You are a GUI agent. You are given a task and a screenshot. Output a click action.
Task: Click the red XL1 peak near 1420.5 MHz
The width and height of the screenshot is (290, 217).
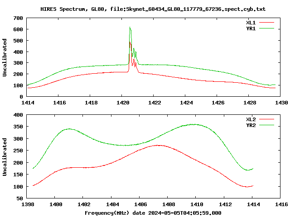(x=130, y=42)
